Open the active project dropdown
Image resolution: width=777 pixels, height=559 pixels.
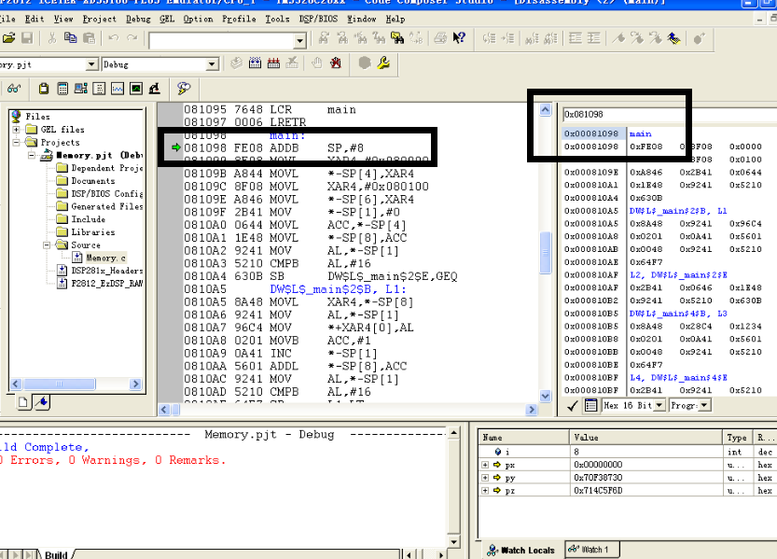coord(91,64)
